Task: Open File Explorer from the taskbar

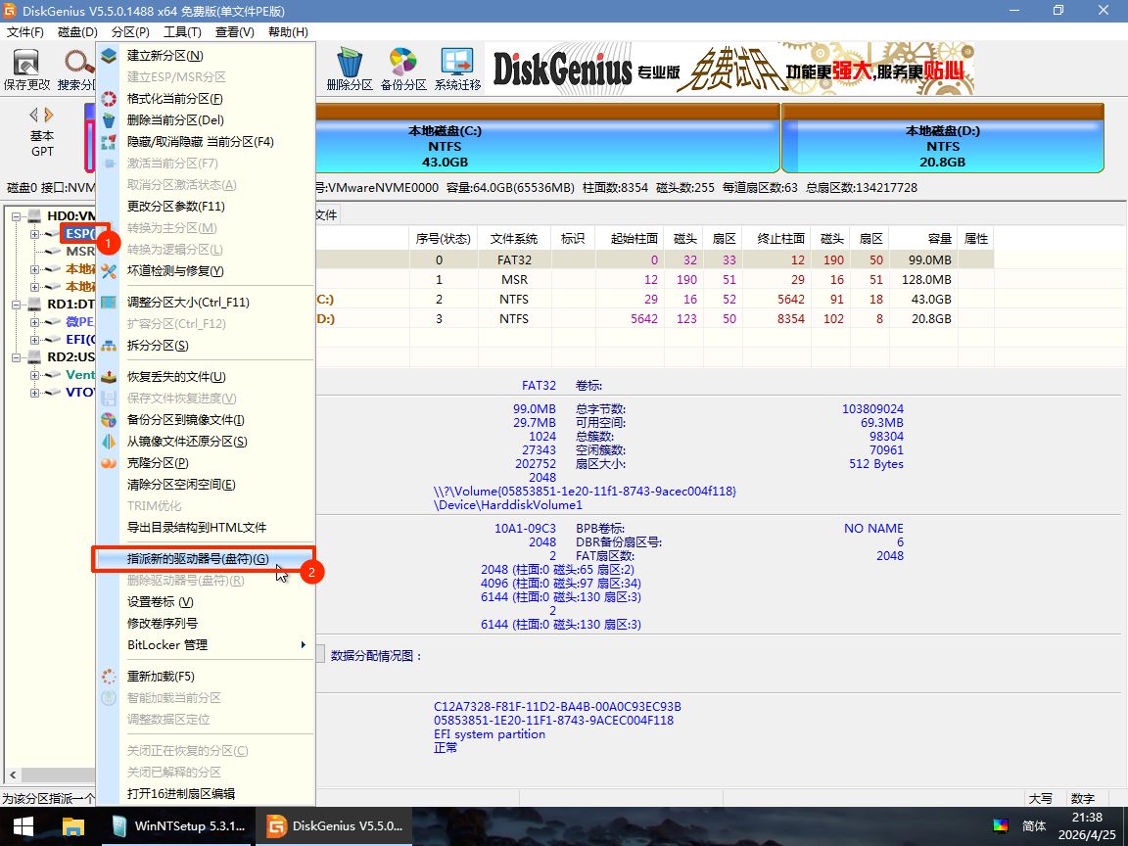Action: click(73, 825)
